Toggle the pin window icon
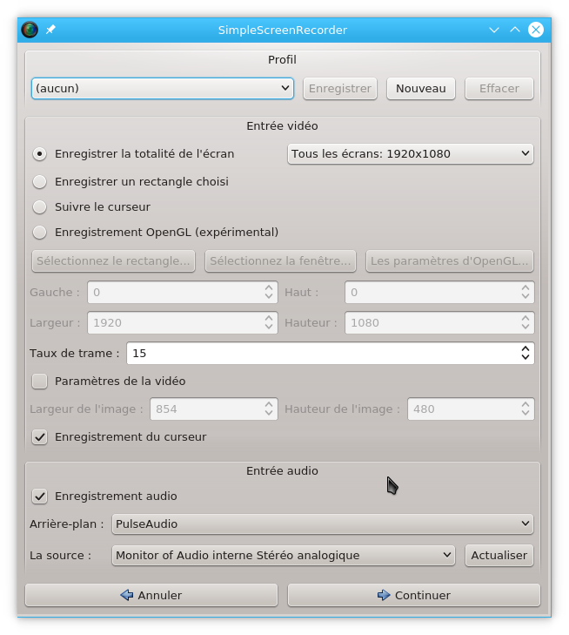 (50, 30)
